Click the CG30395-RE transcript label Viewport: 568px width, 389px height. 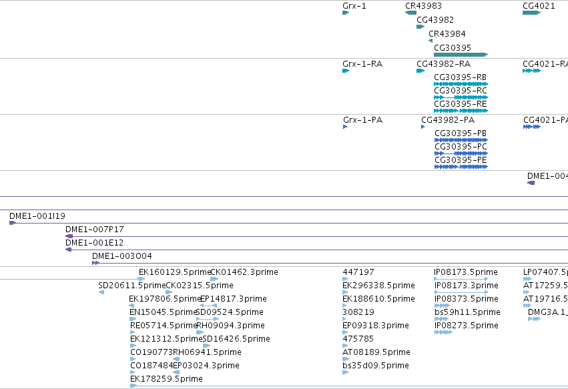coord(460,104)
